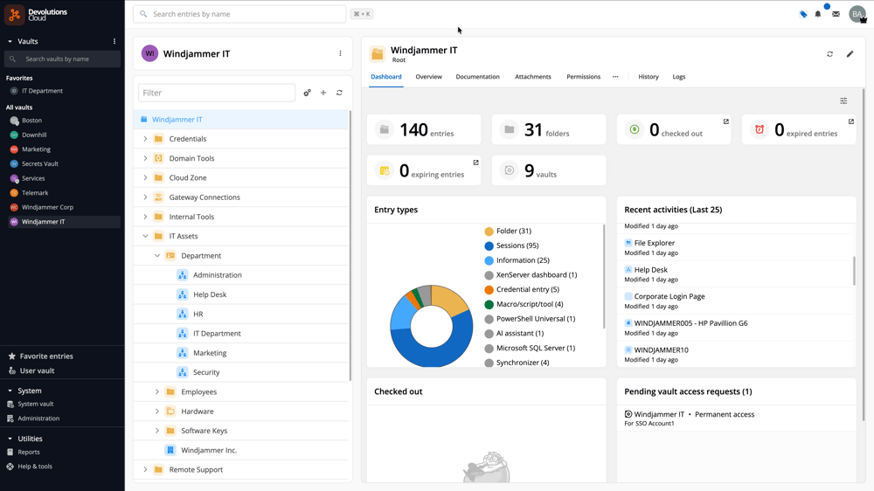Viewport: 874px width, 491px height.
Task: Click the Favorite entries star icon
Action: pos(11,356)
